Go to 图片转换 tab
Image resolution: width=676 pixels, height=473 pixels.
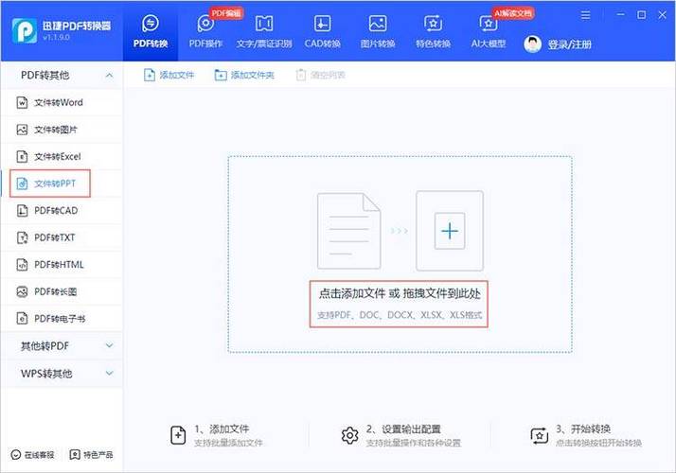click(378, 32)
